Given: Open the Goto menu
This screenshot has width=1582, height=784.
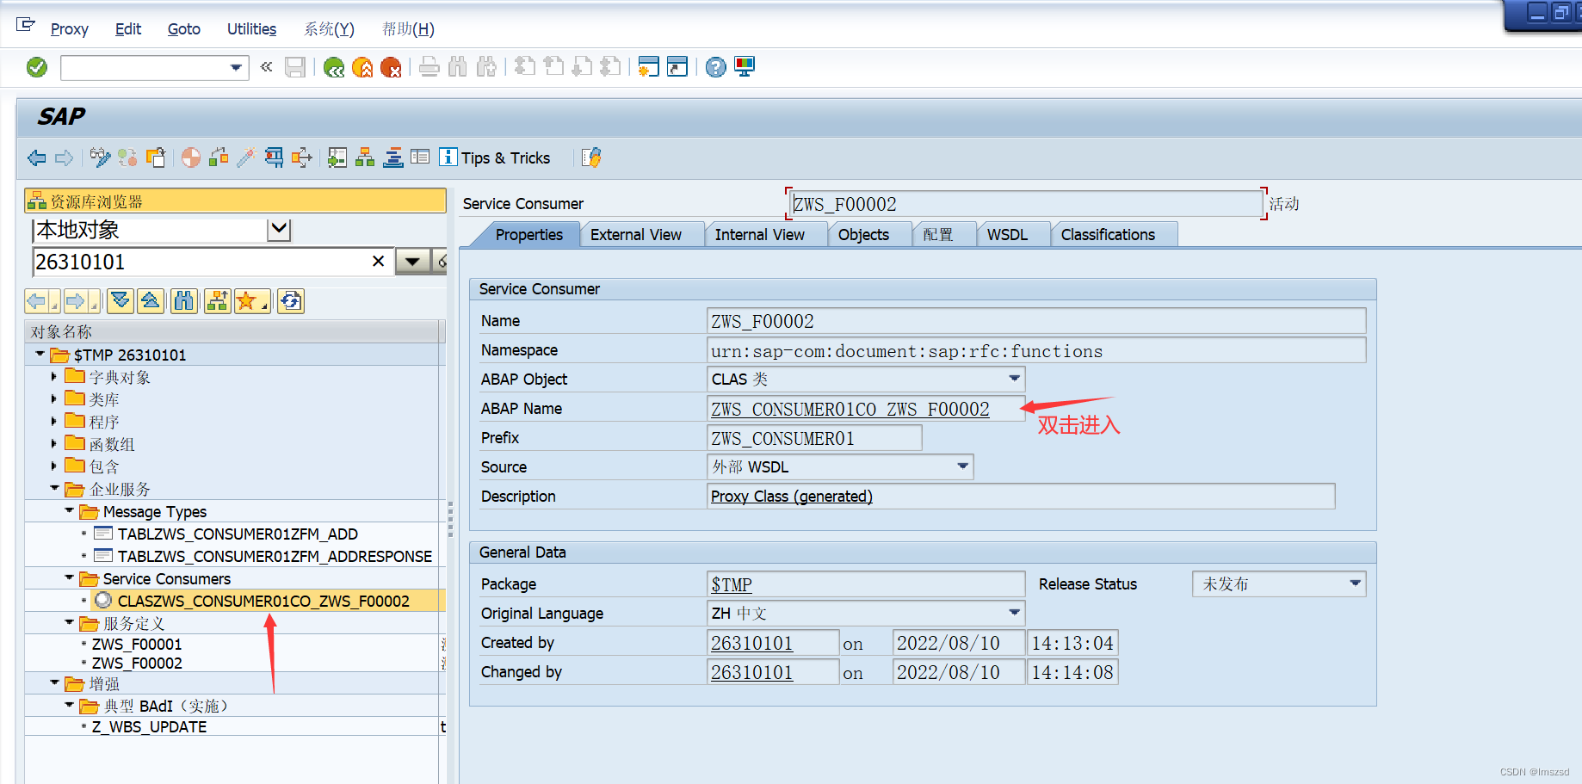Looking at the screenshot, I should [x=183, y=29].
